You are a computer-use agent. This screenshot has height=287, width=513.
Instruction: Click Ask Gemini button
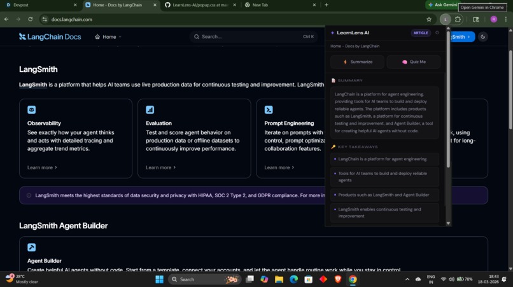[x=442, y=5]
